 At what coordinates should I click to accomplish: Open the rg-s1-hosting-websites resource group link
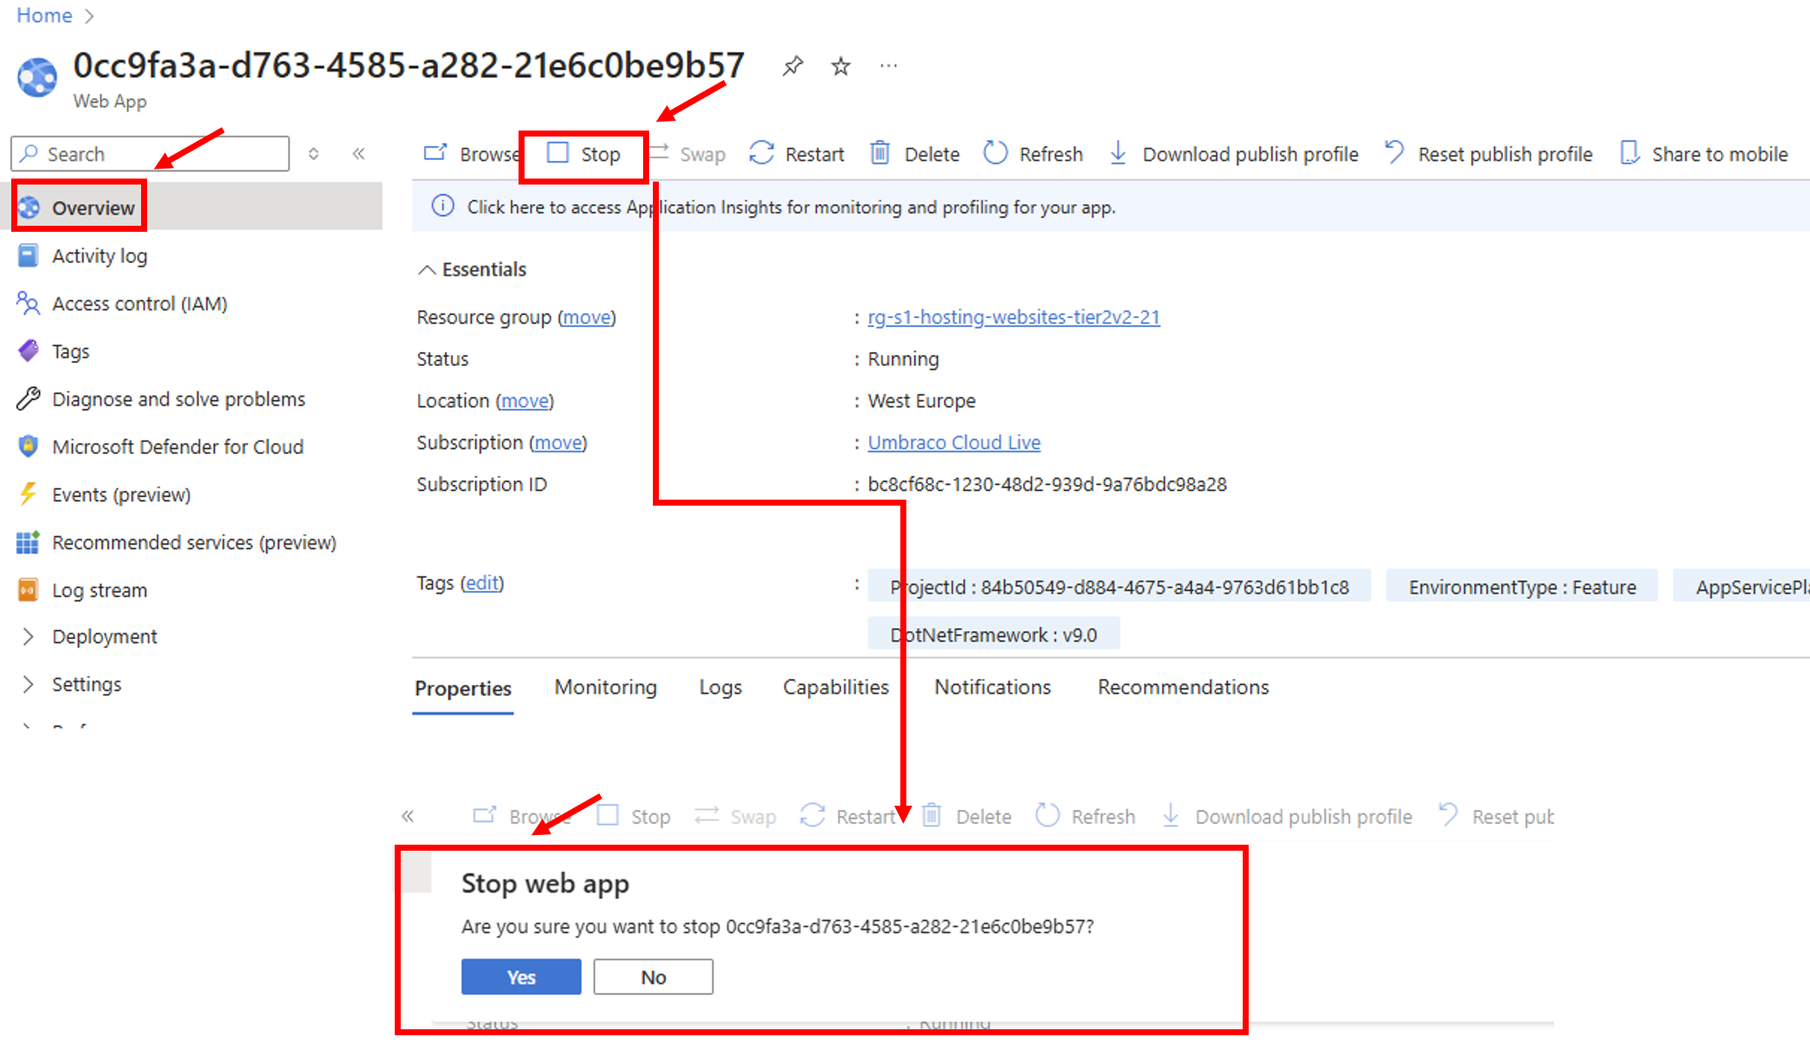[1013, 317]
